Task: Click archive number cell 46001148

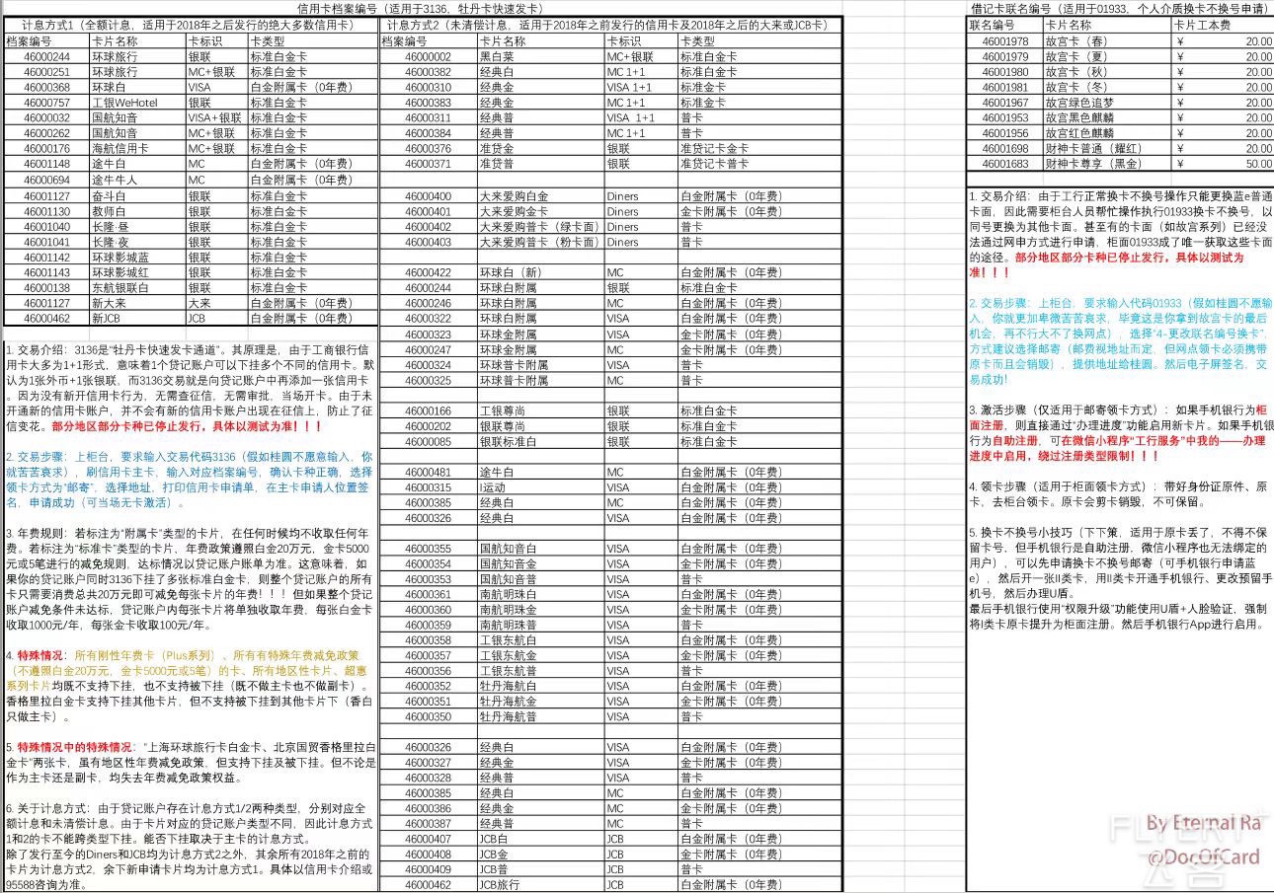Action: pos(46,164)
